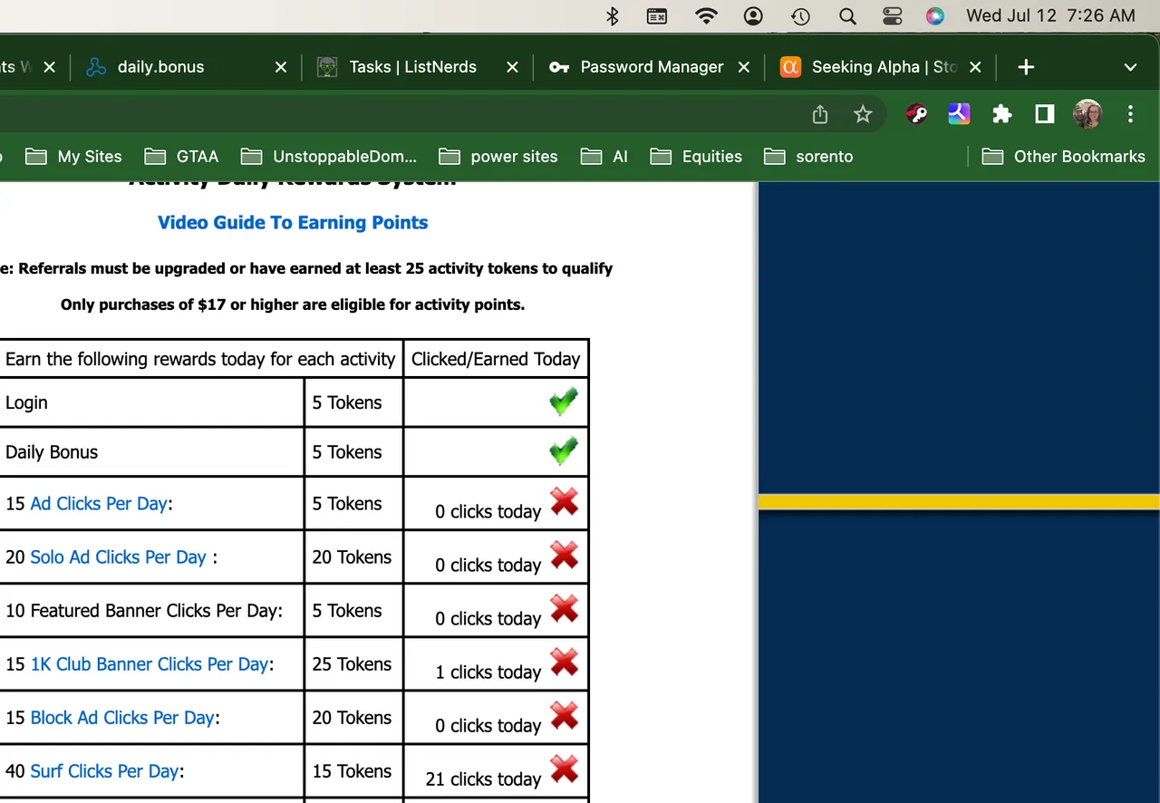The height and width of the screenshot is (803, 1160).
Task: Click the red X in Surf Clicks row
Action: [565, 769]
